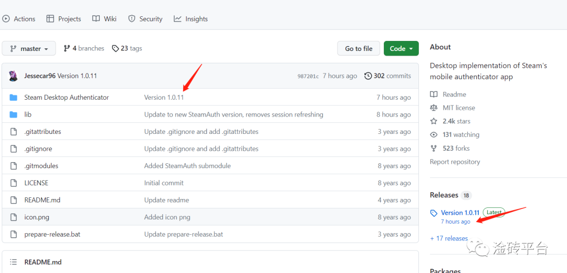Screen dimensions: 567x273
Task: Open the Version 1.0.11 release link
Action: tap(460, 213)
